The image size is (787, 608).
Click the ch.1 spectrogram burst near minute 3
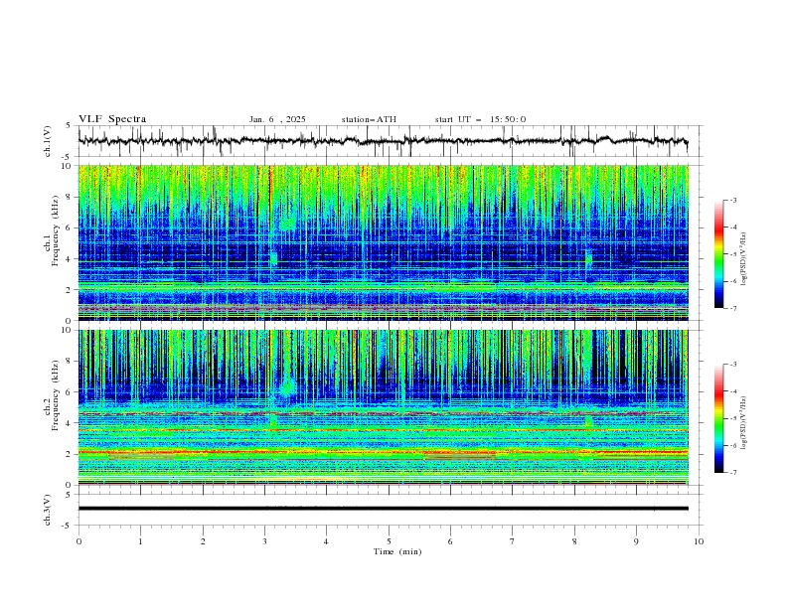273,259
